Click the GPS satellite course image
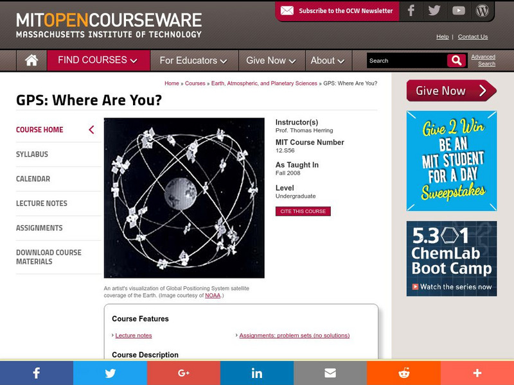514x385 pixels. tap(184, 198)
